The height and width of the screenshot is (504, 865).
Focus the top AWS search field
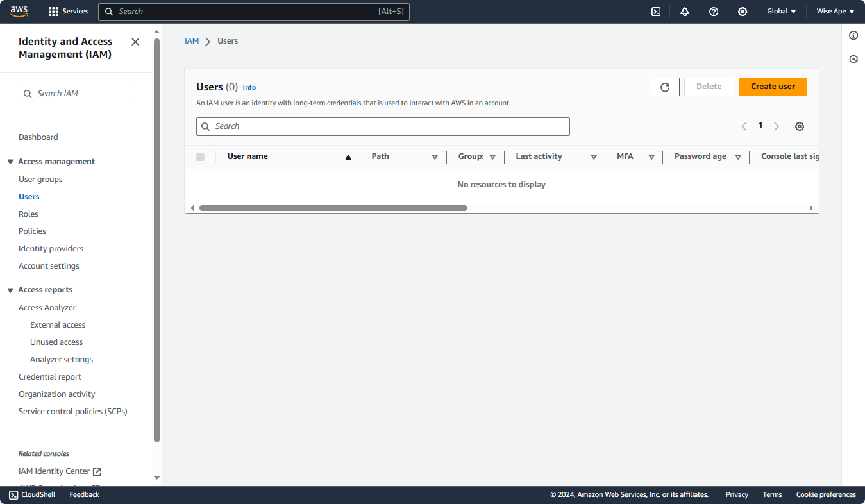coord(254,12)
